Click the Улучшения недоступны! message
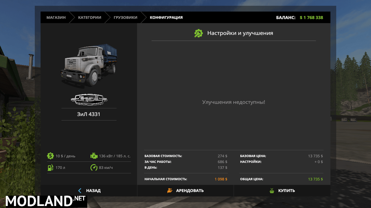Image resolution: width=371 pixels, height=208 pixels. (234, 102)
